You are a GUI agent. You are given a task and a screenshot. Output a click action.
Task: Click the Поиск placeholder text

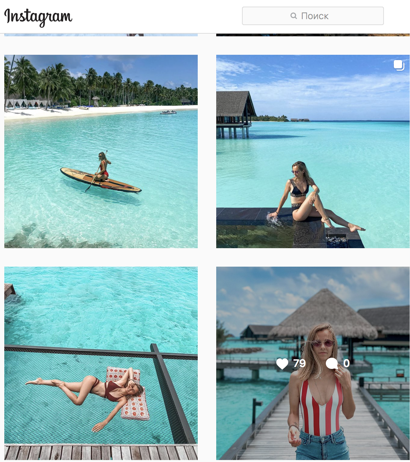(315, 16)
